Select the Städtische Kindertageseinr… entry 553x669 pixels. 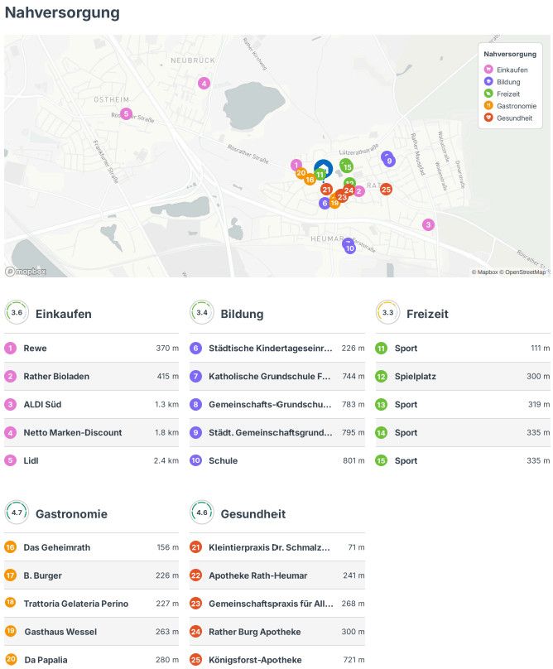pyautogui.click(x=277, y=348)
